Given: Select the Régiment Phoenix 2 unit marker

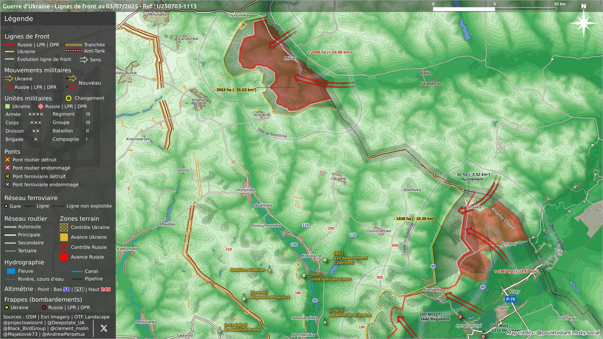Looking at the screenshot, I should [244, 299].
